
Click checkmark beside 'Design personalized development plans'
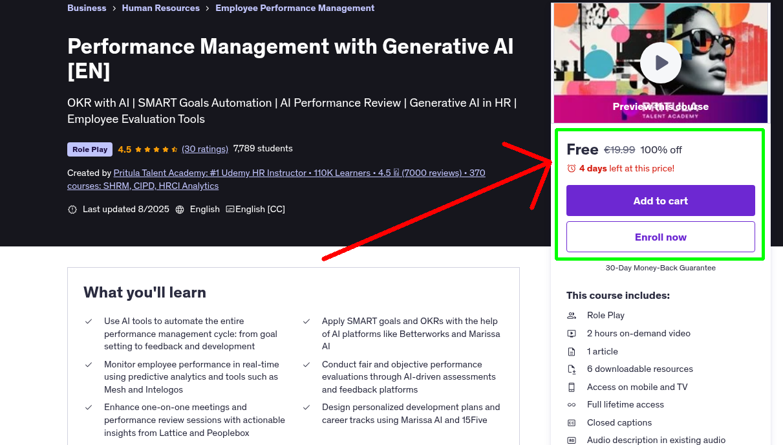tap(306, 407)
